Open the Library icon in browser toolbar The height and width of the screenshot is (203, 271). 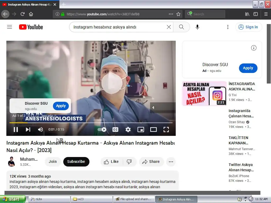(x=247, y=14)
